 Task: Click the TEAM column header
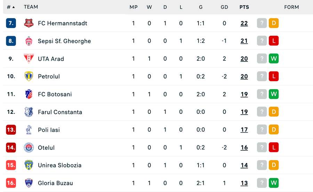point(31,7)
